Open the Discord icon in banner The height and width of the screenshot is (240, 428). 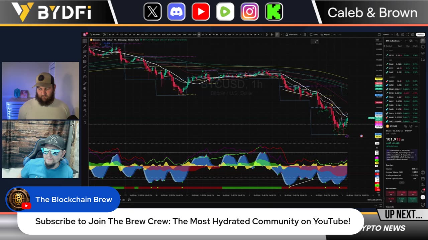[x=176, y=12]
